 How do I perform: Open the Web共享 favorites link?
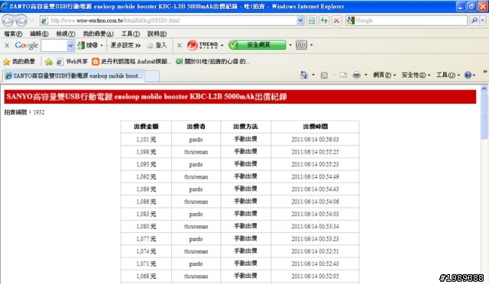coord(72,62)
